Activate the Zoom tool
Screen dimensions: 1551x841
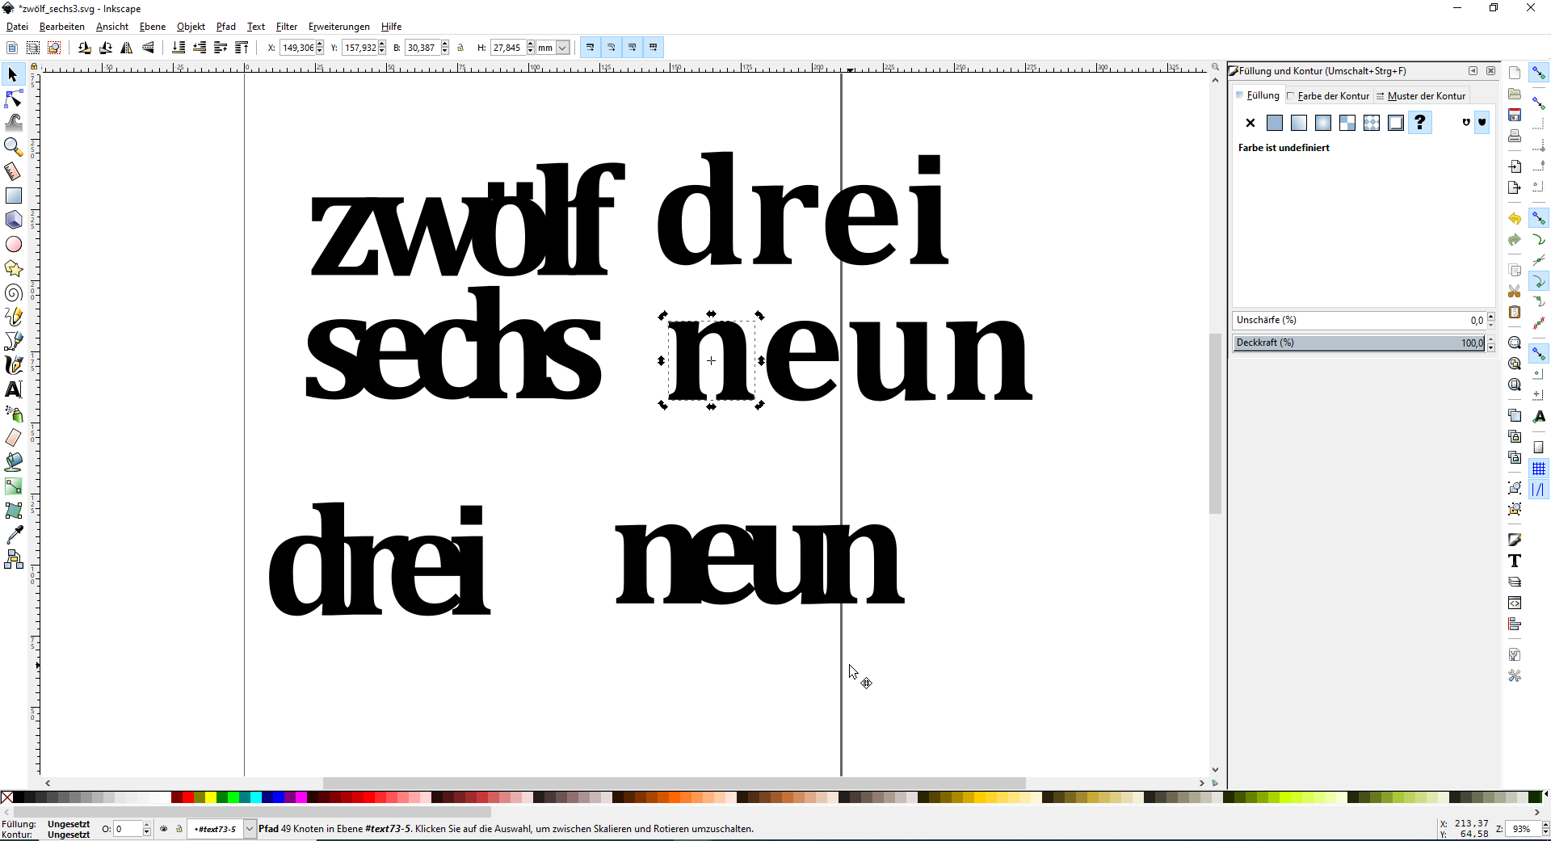(13, 147)
